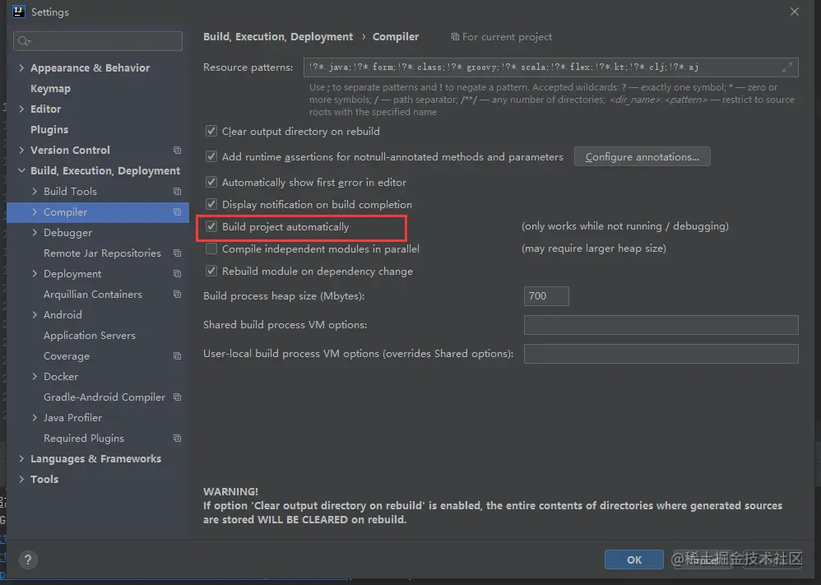Screen dimensions: 821x585
Task: Select Arquillian Containers in tree
Action: click(93, 295)
